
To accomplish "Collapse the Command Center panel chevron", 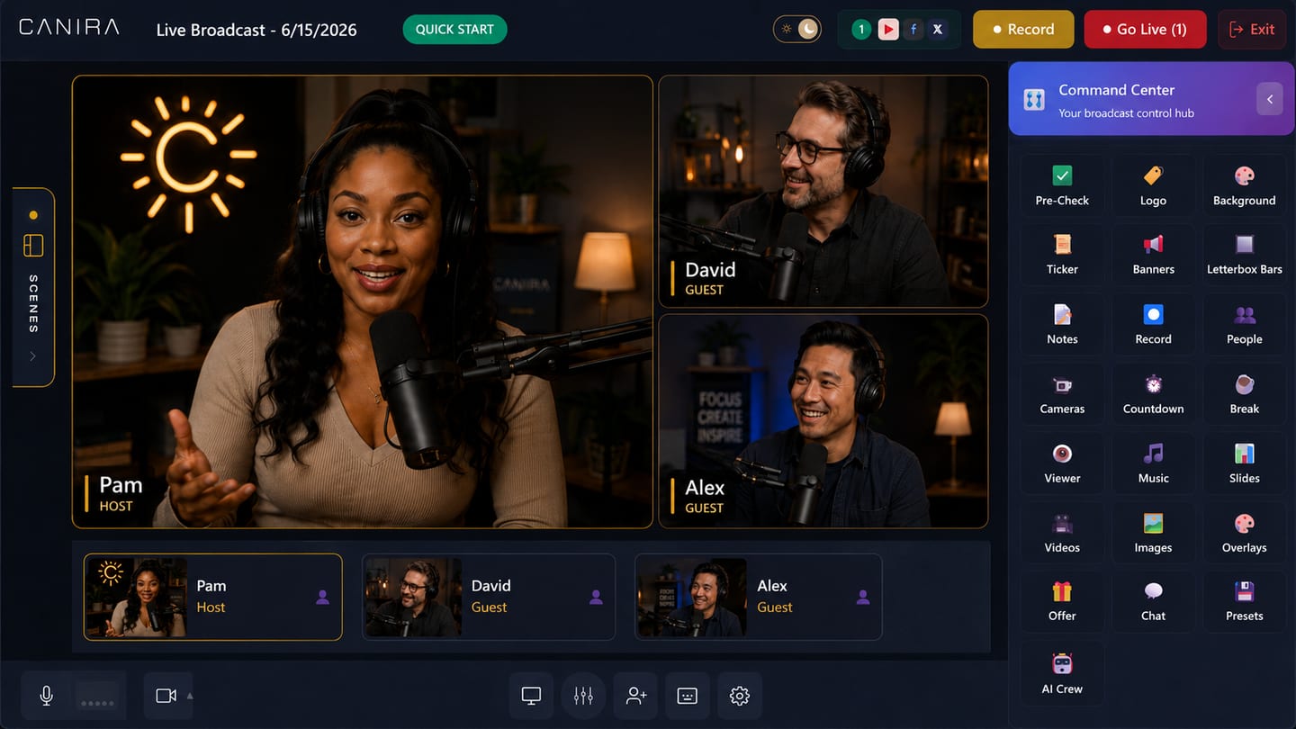I will point(1269,99).
